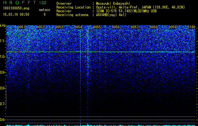This screenshot has height=126, width=198.
Task: Click the 0054 time marker
Action: click(78, 27)
